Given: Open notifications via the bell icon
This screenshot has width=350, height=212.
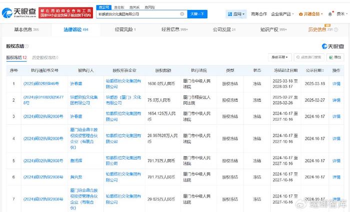Looking at the screenshot, I should tap(330, 14).
